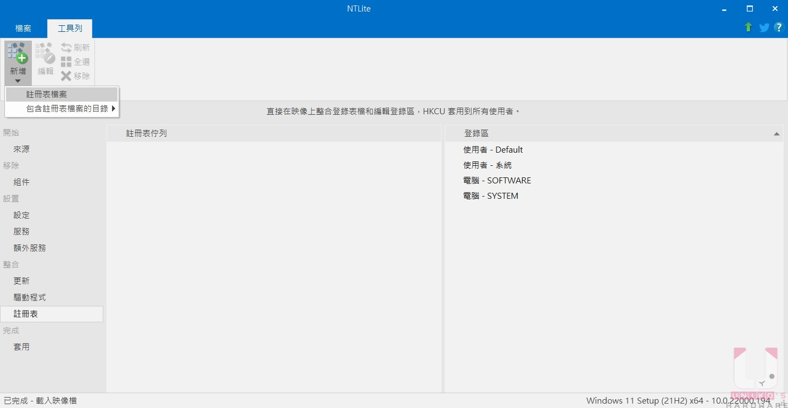Click the green update arrow icon
This screenshot has height=408, width=788.
(748, 27)
